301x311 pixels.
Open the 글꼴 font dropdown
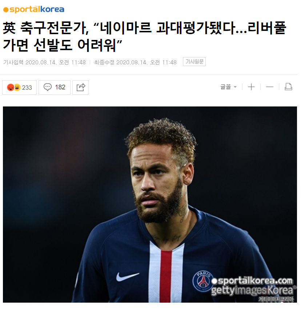pos(229,87)
